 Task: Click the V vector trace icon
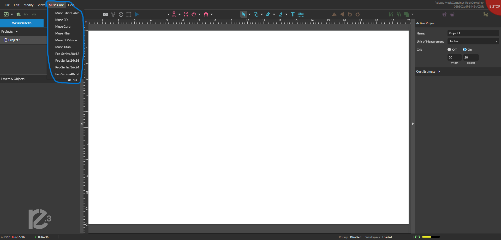(113, 14)
